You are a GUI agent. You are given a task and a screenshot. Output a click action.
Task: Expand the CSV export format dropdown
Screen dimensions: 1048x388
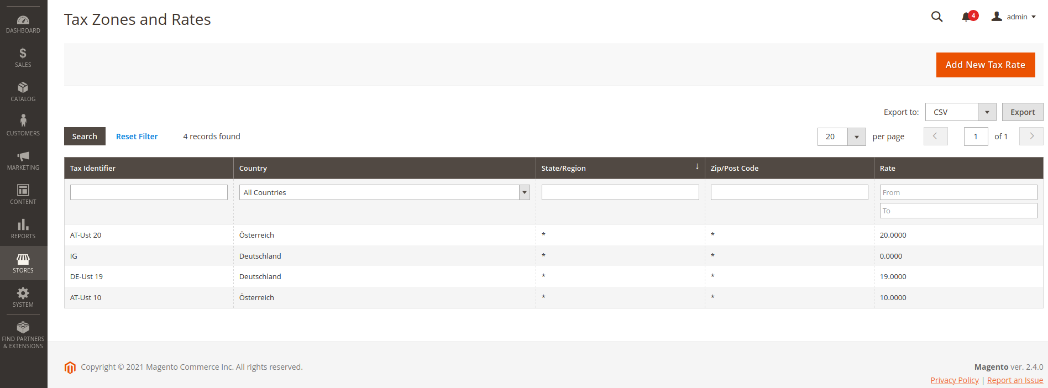point(960,112)
